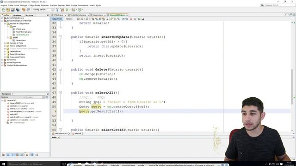Toggle last filter icon in Navegador bottom bar

click(x=37, y=155)
